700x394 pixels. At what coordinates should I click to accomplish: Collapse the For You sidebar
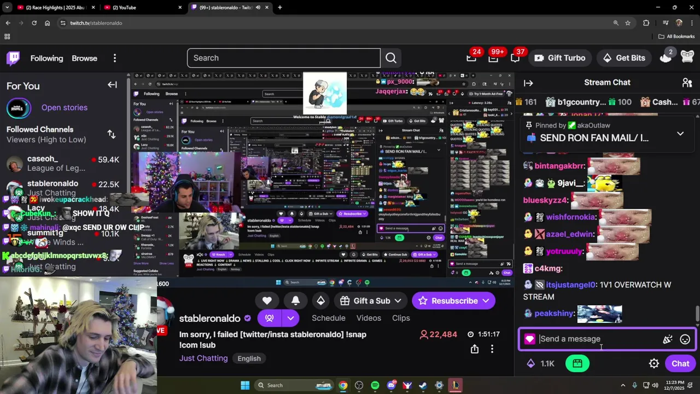(112, 85)
